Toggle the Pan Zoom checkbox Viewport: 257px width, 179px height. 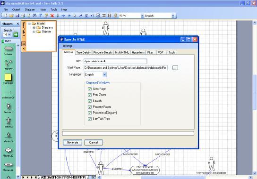pos(90,95)
